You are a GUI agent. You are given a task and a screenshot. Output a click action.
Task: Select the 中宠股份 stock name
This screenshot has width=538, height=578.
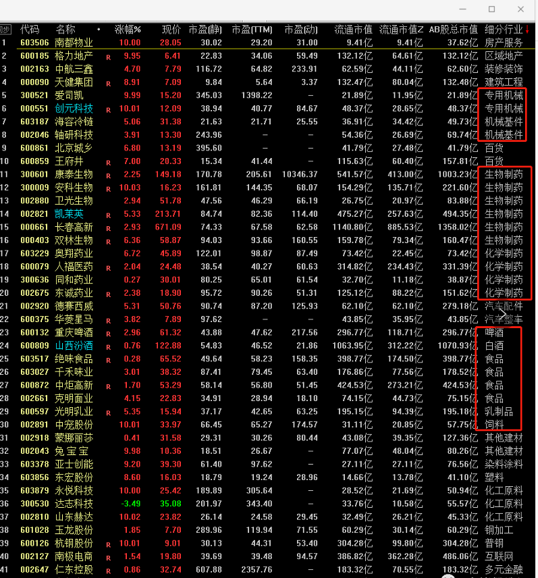tap(74, 425)
